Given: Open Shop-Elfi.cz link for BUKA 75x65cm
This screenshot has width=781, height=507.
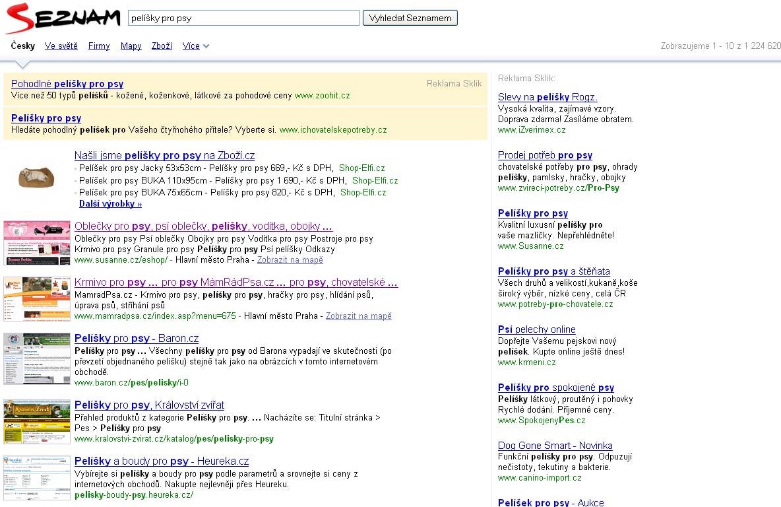Looking at the screenshot, I should point(363,192).
